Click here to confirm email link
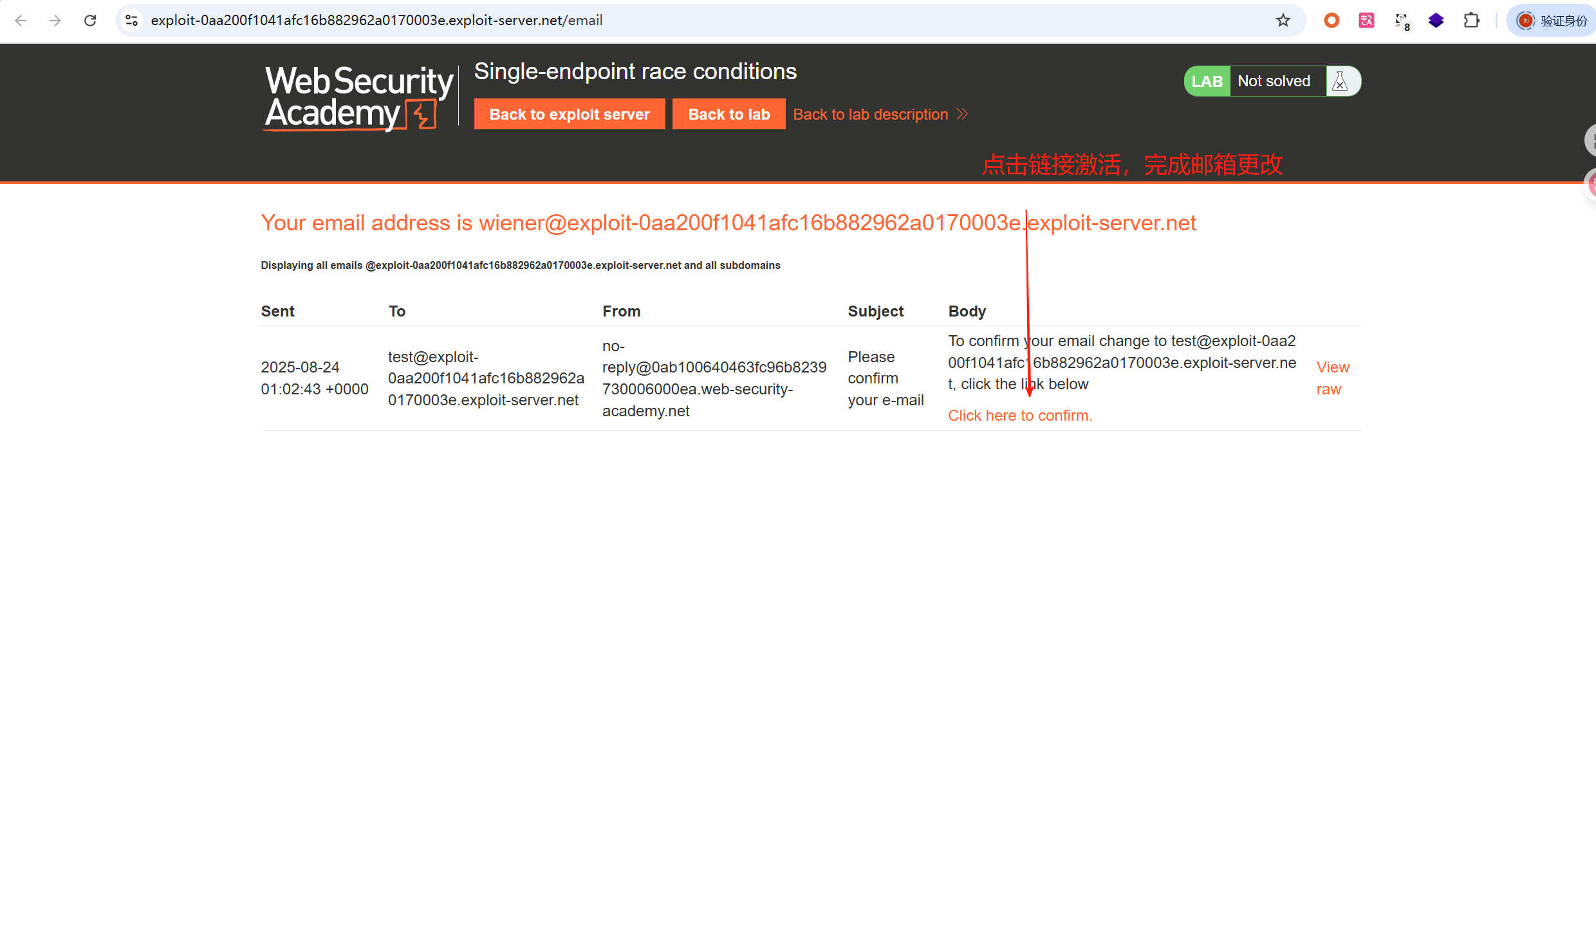This screenshot has width=1596, height=936. click(x=1020, y=416)
